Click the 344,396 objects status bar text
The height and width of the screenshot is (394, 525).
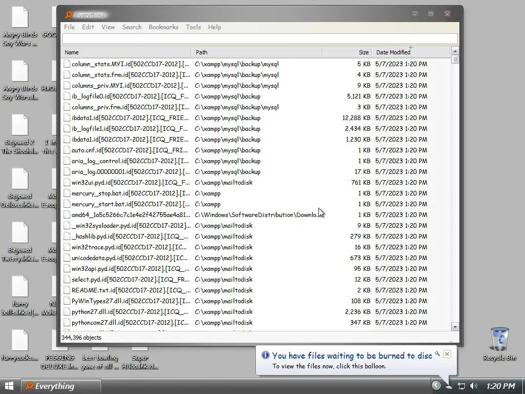tap(82, 338)
